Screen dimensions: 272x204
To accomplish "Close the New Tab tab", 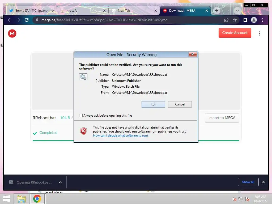I will (156, 11).
